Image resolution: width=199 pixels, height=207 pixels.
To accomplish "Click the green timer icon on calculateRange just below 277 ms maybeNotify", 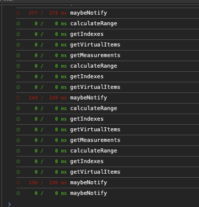I will coord(18,24).
